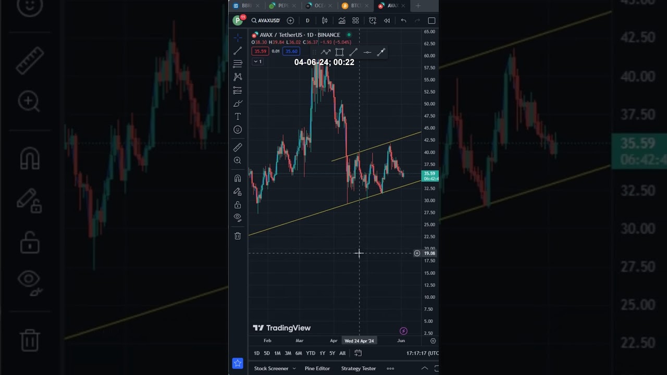The width and height of the screenshot is (667, 375).
Task: Set chart range to 5Y
Action: pos(332,353)
